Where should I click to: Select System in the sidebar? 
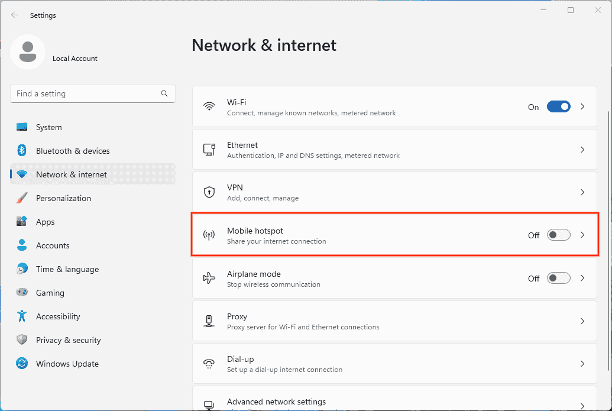(x=92, y=127)
